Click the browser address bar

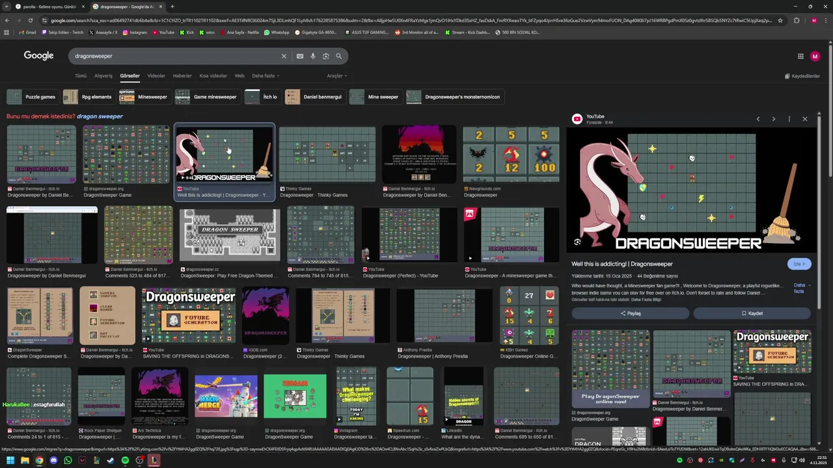(410, 20)
